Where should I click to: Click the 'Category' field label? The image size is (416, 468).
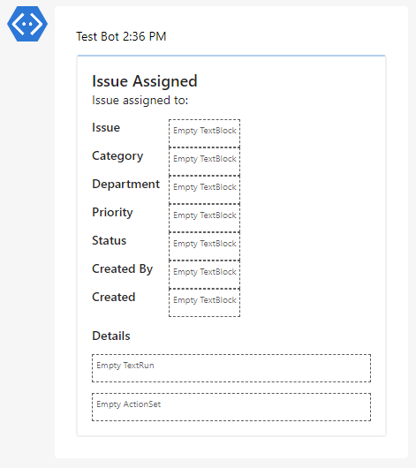click(x=117, y=155)
